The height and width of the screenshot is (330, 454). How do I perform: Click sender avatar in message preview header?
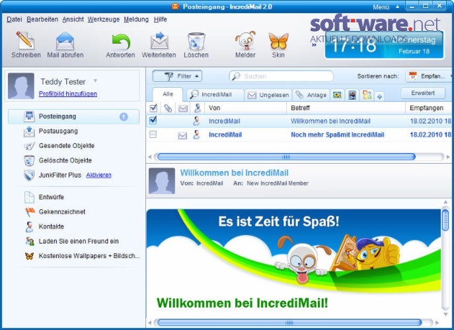[162, 181]
